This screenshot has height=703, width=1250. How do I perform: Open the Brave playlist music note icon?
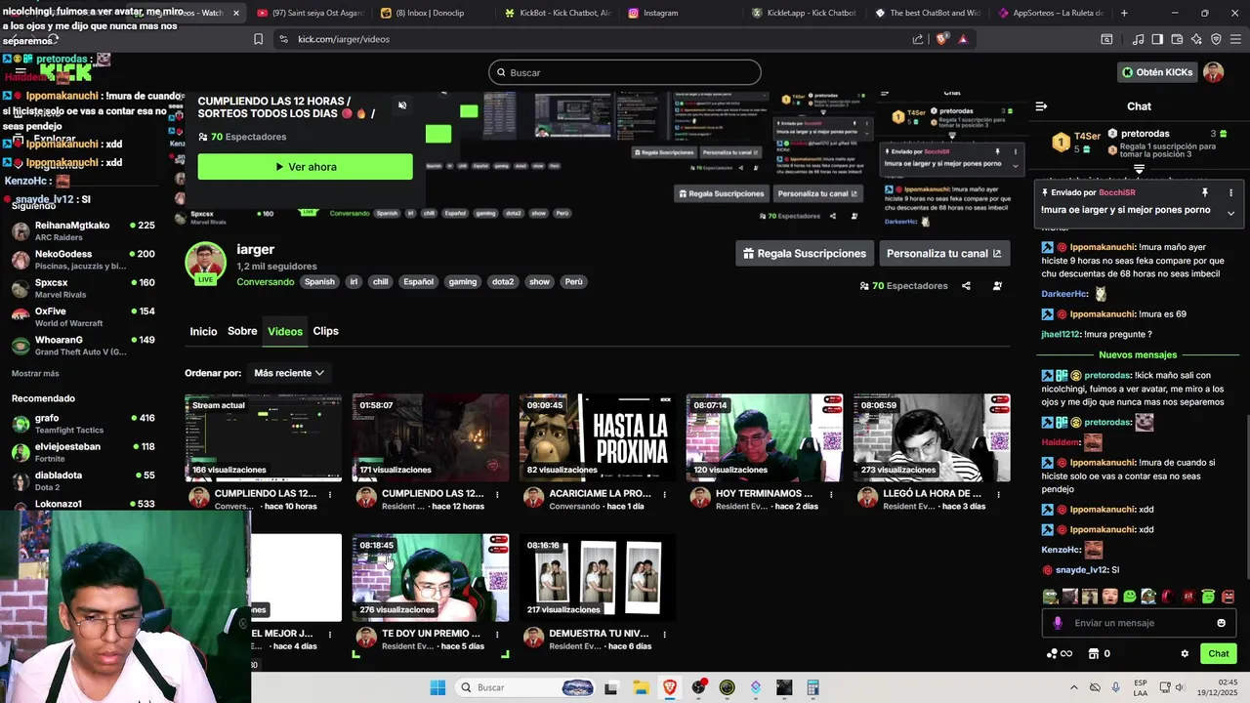1138,39
